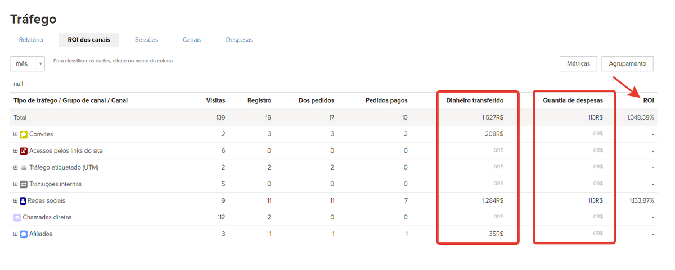Click the list icon beside Tráfego etiquetado (UTM)

coord(24,167)
